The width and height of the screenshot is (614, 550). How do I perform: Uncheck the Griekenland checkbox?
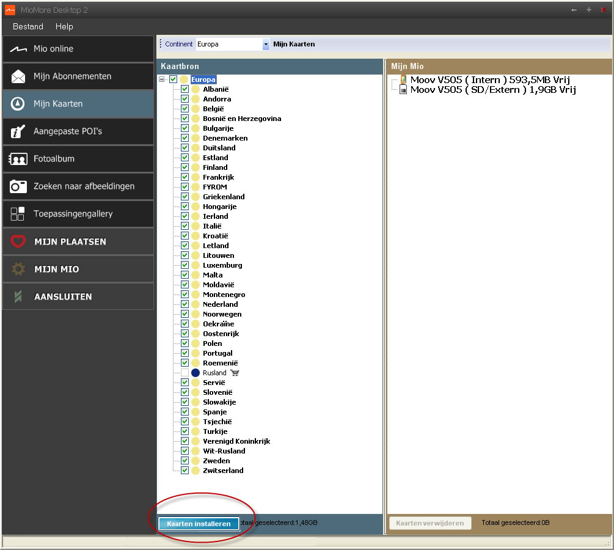click(185, 197)
